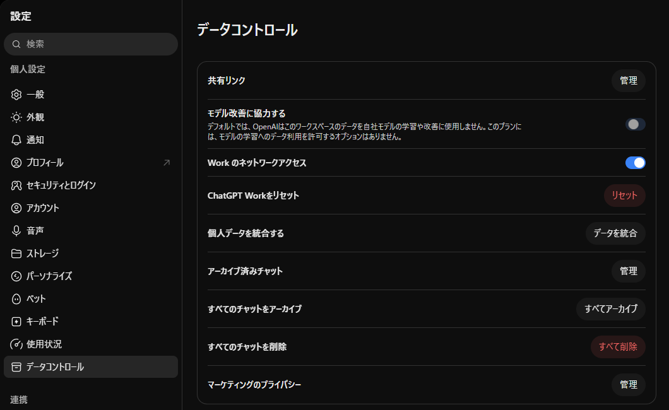Image resolution: width=669 pixels, height=410 pixels.
Task: Open 通知 settings section
Action: [90, 140]
